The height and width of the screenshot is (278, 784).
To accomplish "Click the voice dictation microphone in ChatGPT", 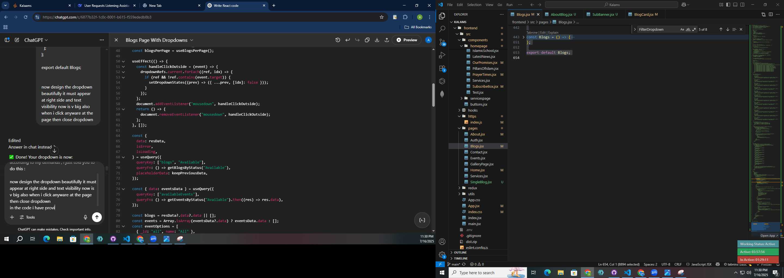I will tap(85, 217).
